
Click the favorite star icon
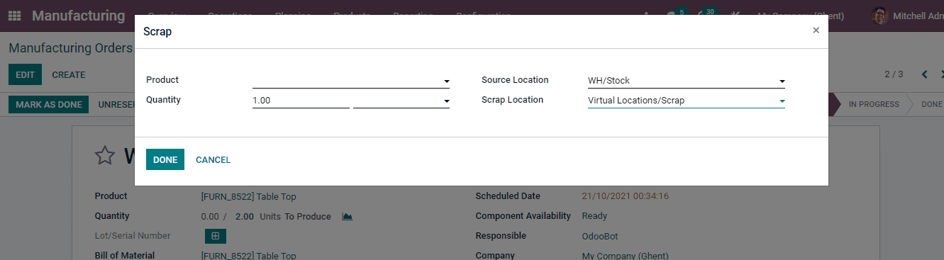[x=105, y=155]
